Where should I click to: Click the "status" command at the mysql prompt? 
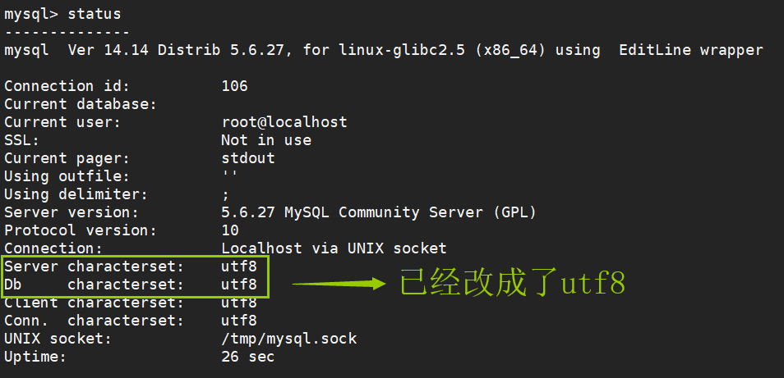click(x=94, y=15)
